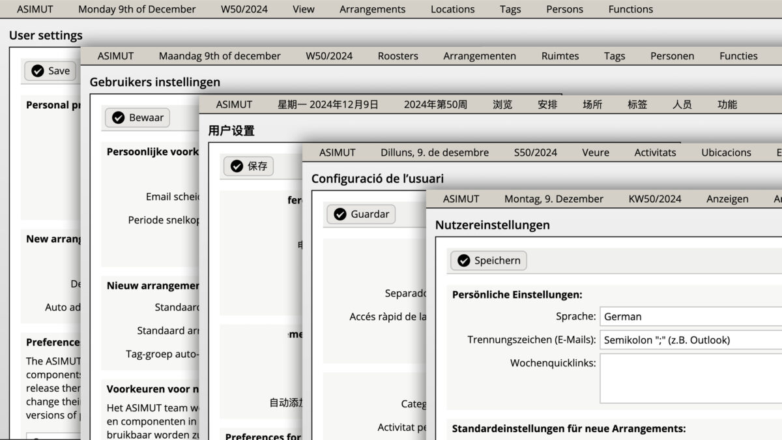Select Roosters in the Dutch menu bar
The image size is (782, 440).
[x=398, y=56]
